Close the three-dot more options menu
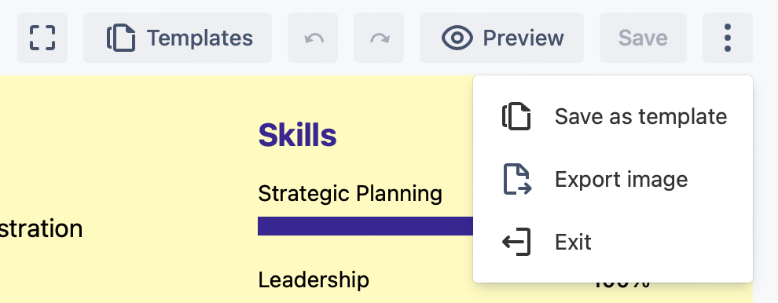 click(x=728, y=38)
